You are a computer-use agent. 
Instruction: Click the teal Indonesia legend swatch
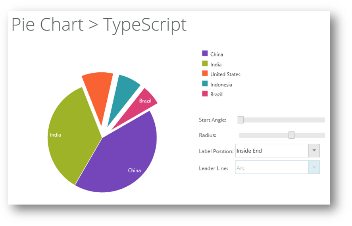[205, 83]
